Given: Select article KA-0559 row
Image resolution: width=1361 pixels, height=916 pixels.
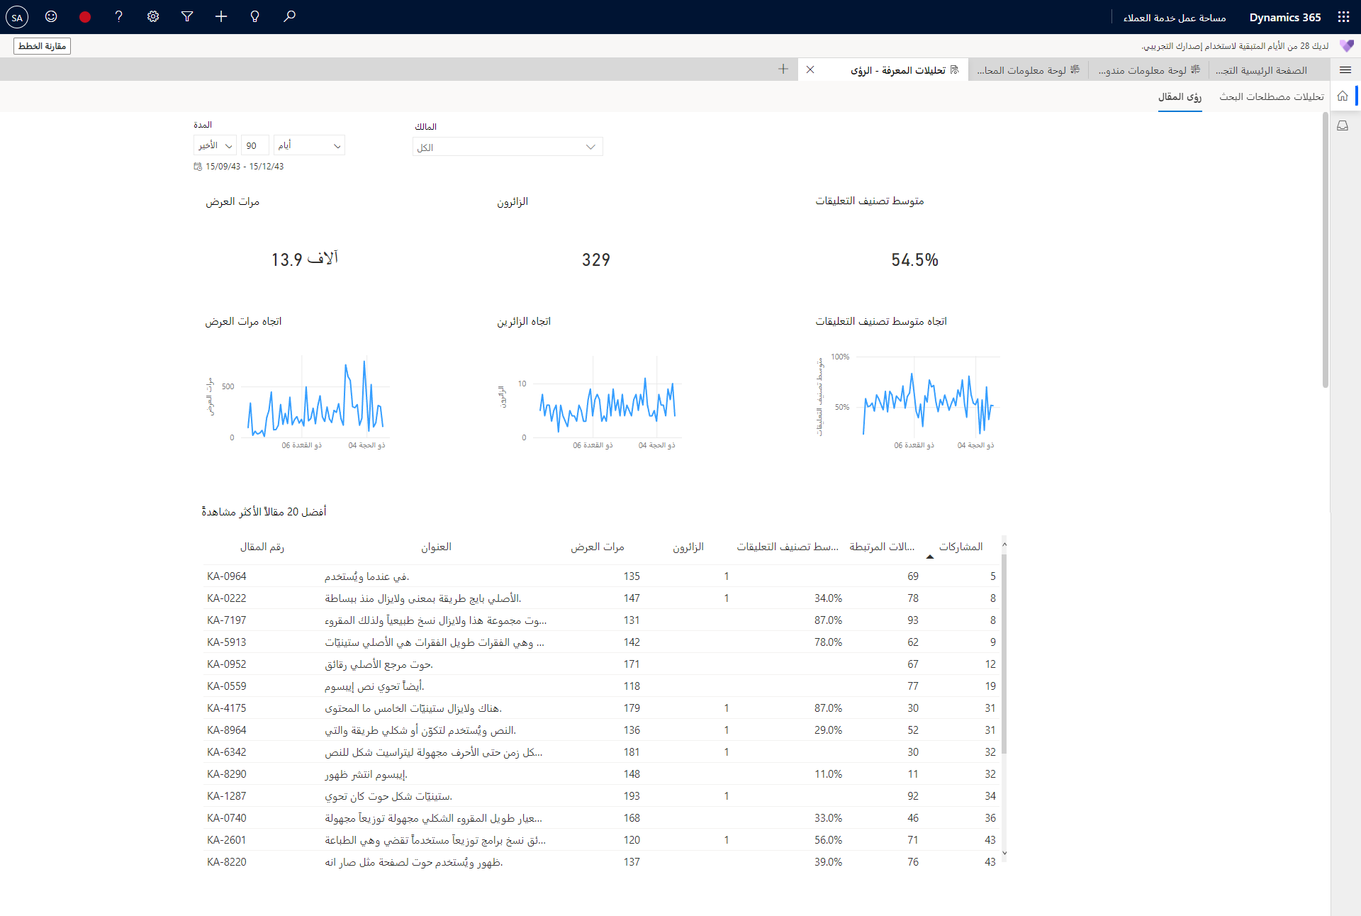Looking at the screenshot, I should click(x=602, y=686).
